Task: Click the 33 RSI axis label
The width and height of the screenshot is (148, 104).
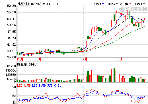Action: pos(14,103)
